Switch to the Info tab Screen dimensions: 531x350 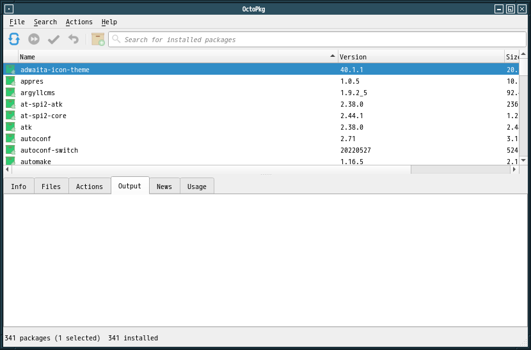coord(19,186)
